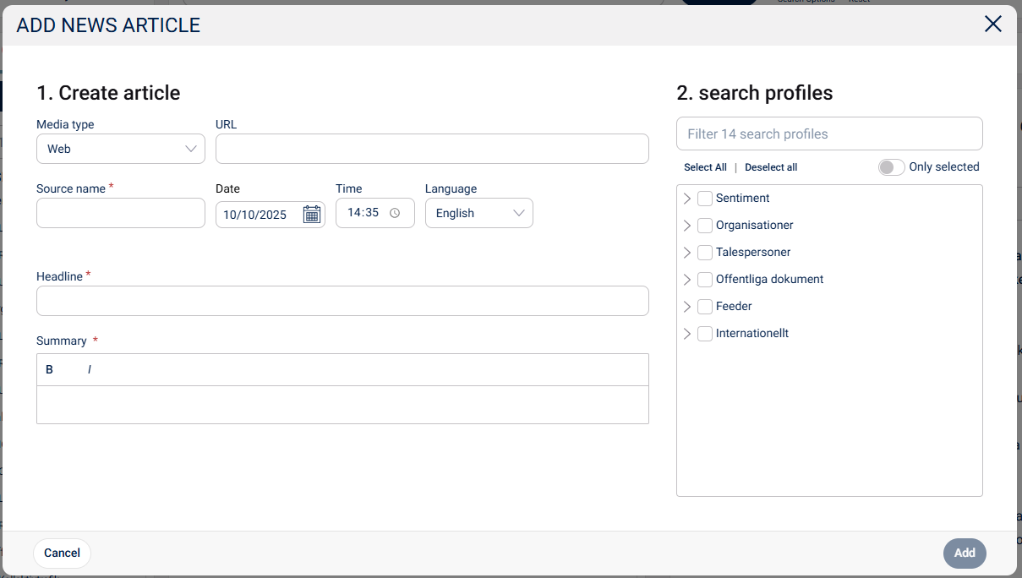The image size is (1022, 578).
Task: Close the Add News Article dialog
Action: [993, 24]
